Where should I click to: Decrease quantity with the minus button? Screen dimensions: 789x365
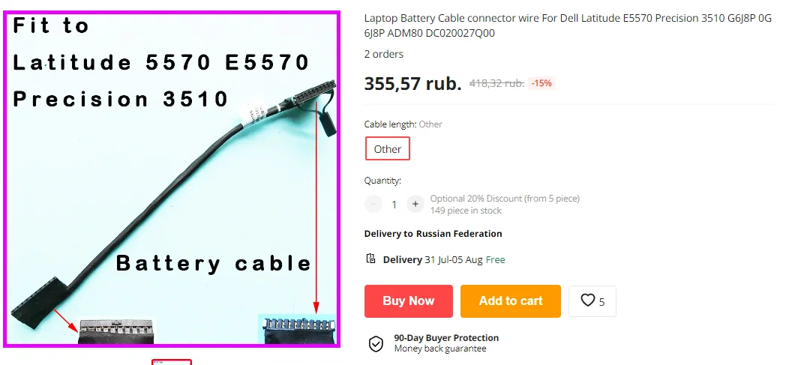point(373,204)
